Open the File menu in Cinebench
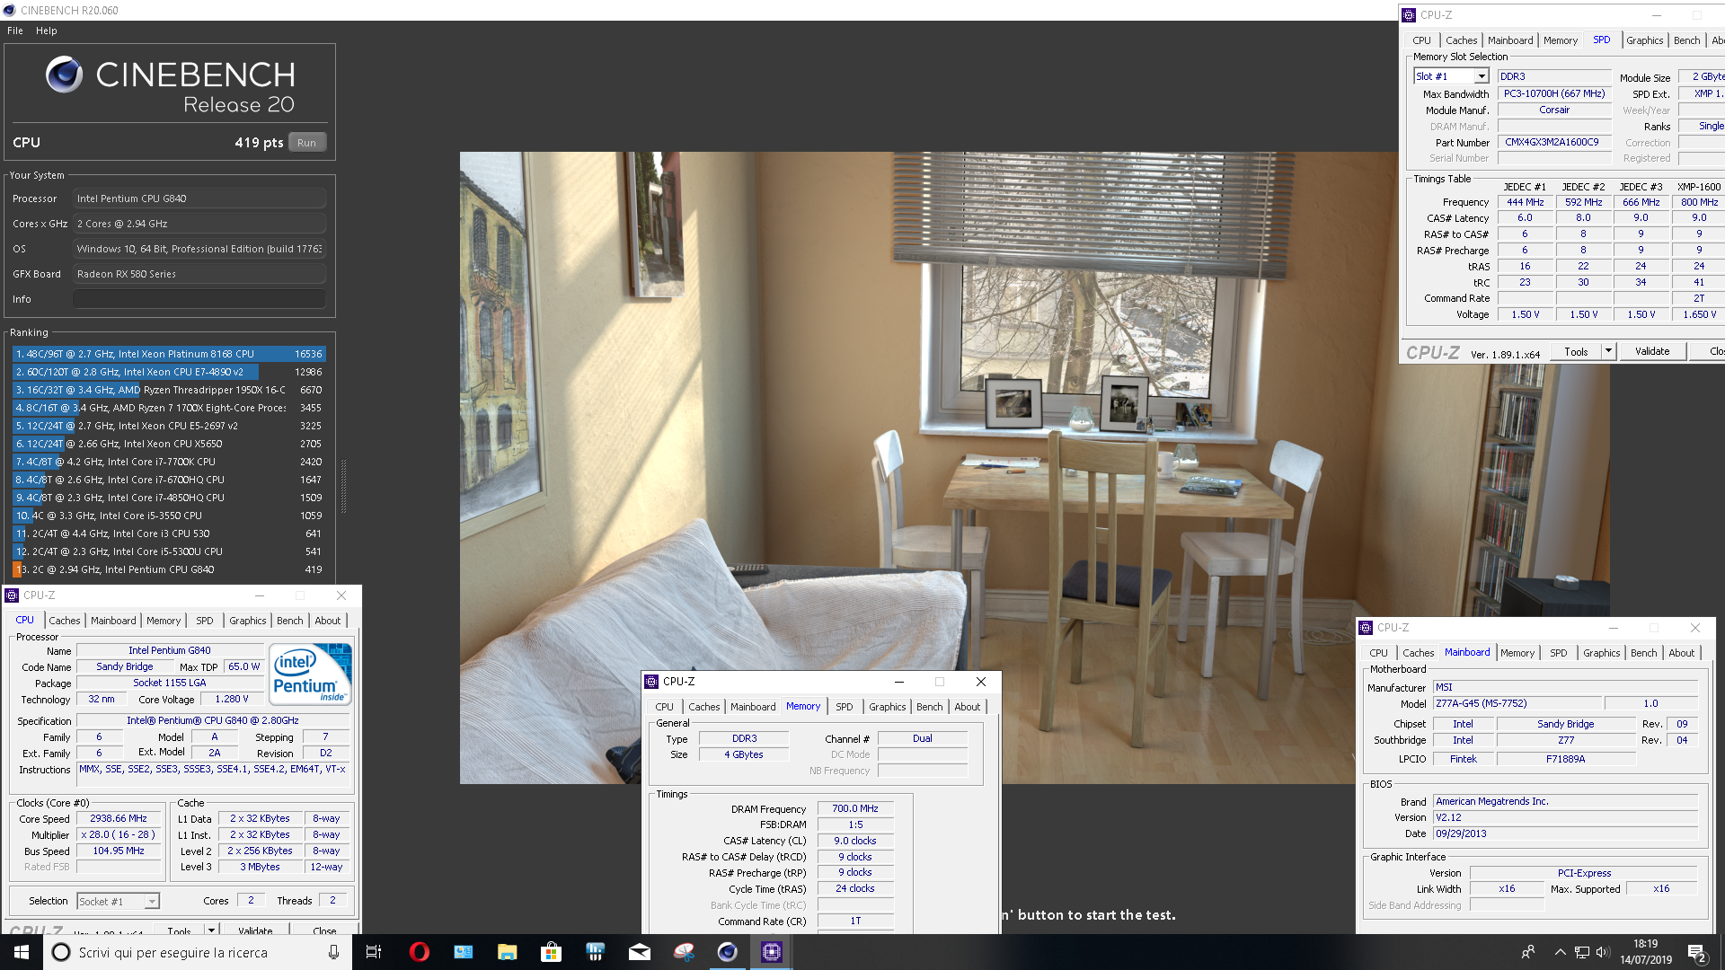 tap(15, 31)
